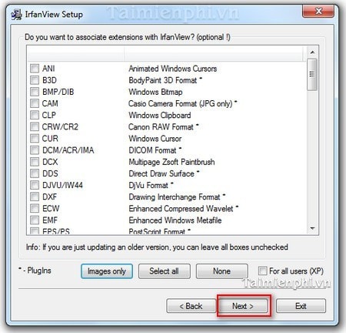Click the scrollbar up arrow
This screenshot has width=346, height=333.
[x=312, y=52]
